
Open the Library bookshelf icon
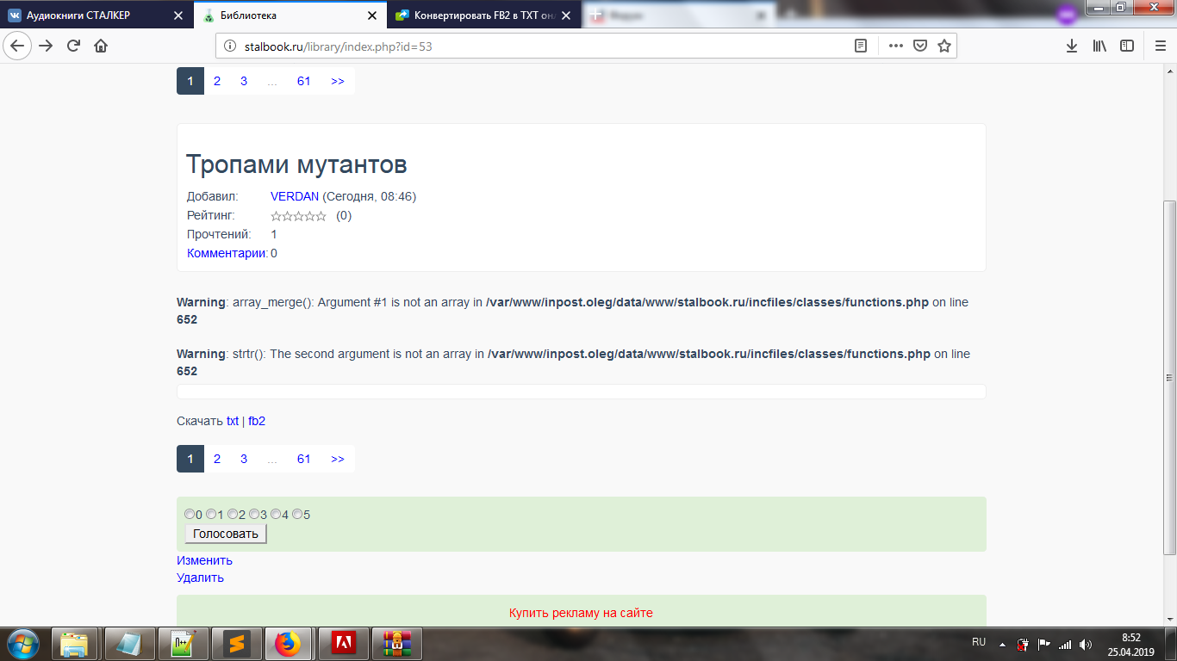1099,46
